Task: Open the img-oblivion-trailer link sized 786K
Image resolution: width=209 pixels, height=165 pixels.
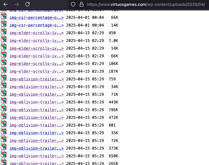Action: click(x=36, y=110)
